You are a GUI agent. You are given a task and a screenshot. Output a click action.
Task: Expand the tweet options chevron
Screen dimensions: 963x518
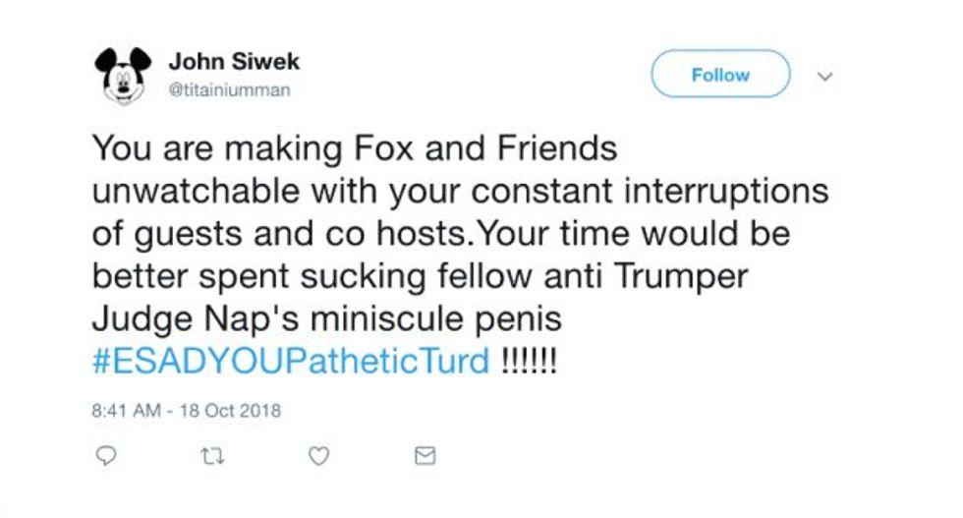824,77
